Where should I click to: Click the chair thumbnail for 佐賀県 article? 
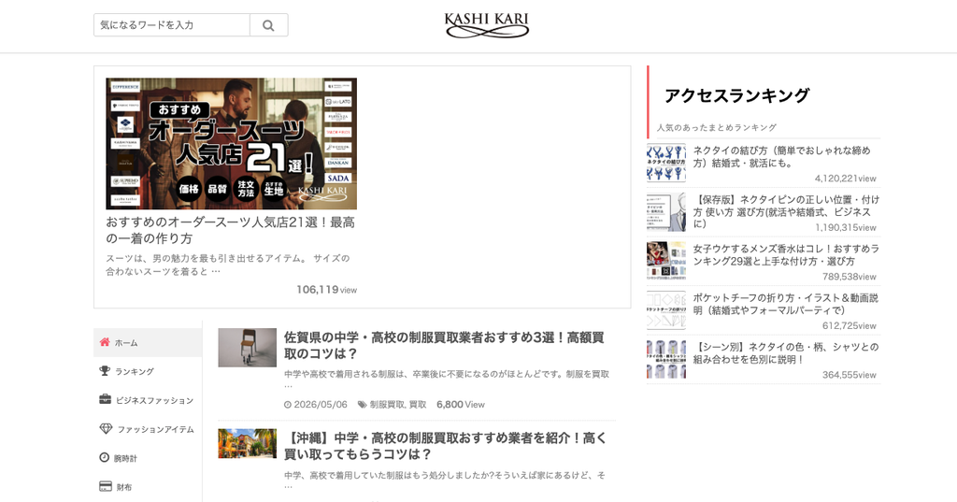pyautogui.click(x=247, y=348)
